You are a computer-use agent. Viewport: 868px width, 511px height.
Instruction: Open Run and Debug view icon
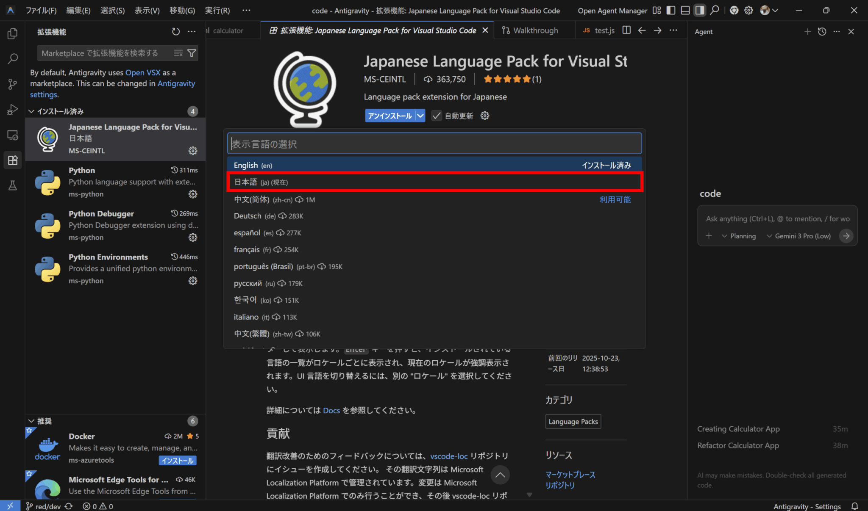13,110
